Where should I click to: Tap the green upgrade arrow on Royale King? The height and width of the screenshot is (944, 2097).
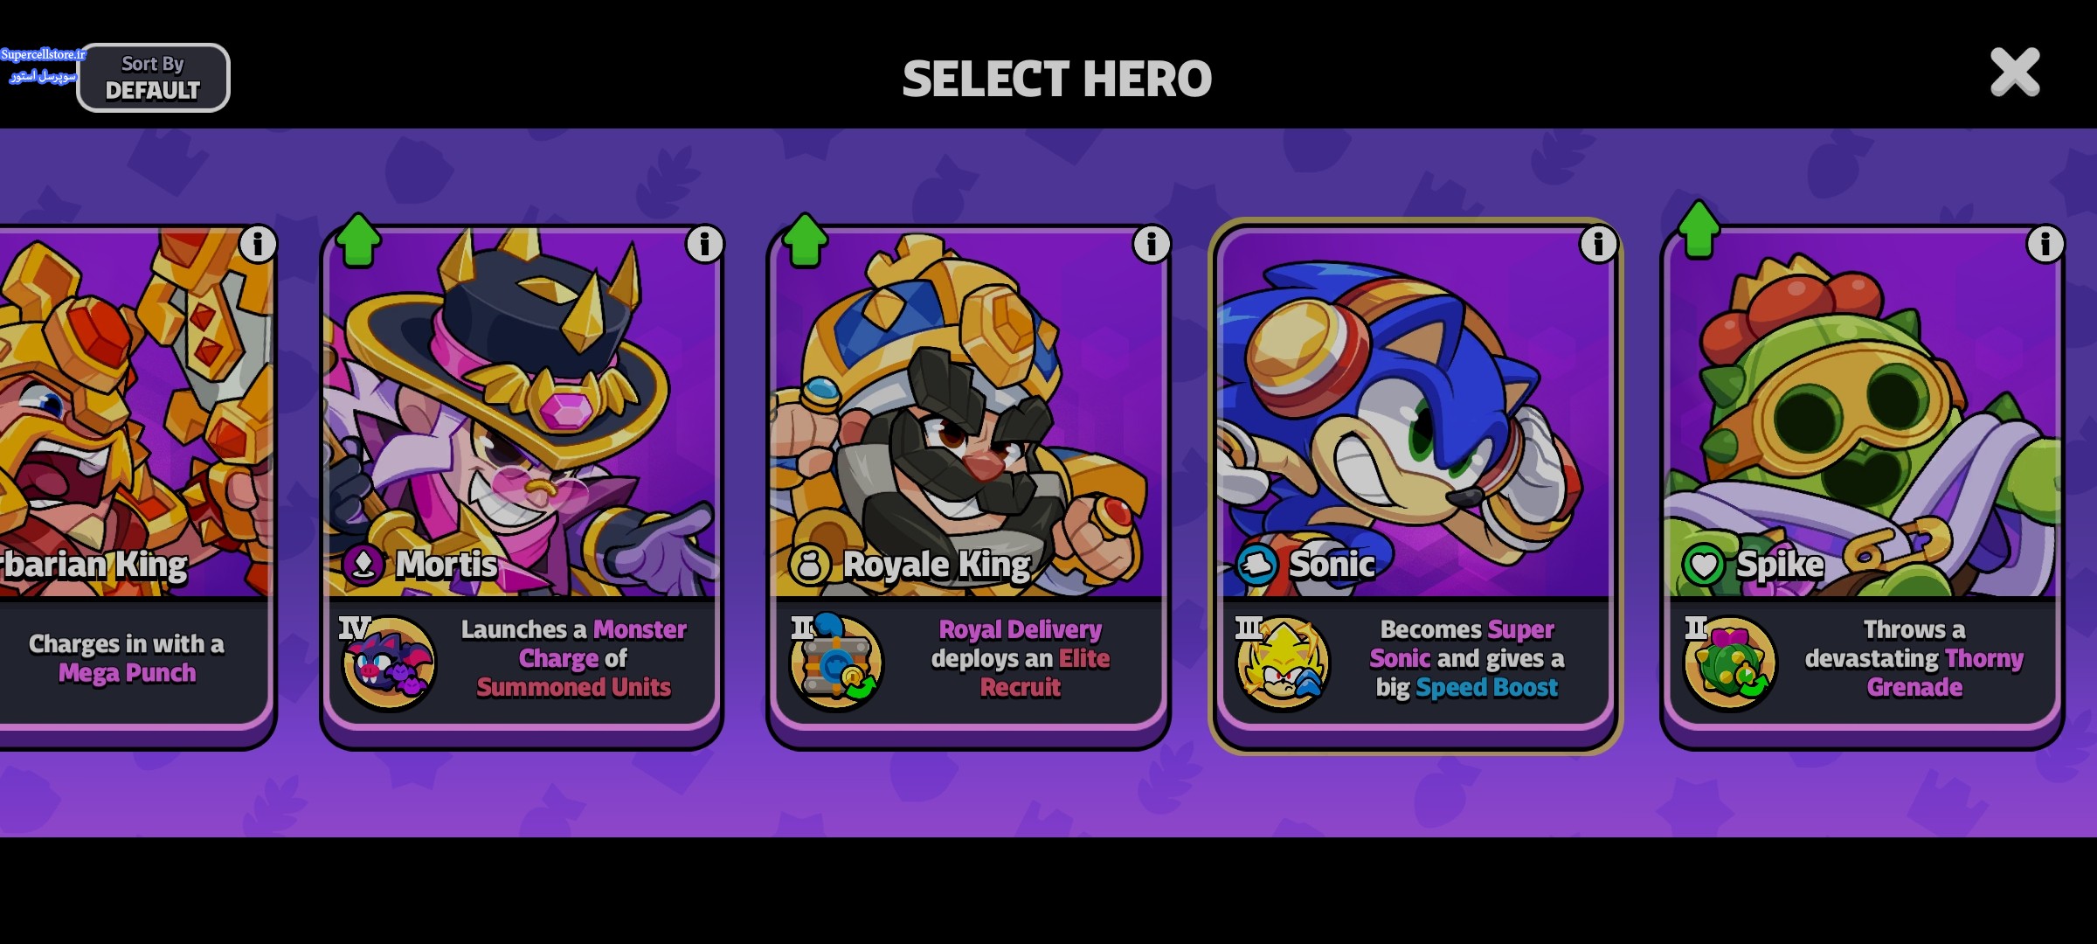coord(805,239)
